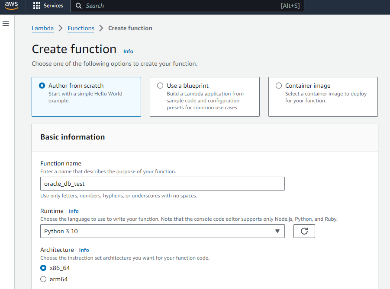Click the 'Use only letters, numbers' hint text
This screenshot has width=390, height=289.
pyautogui.click(x=119, y=196)
